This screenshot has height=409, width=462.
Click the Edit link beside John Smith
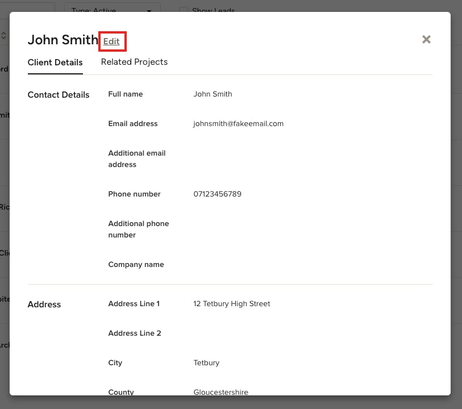111,41
